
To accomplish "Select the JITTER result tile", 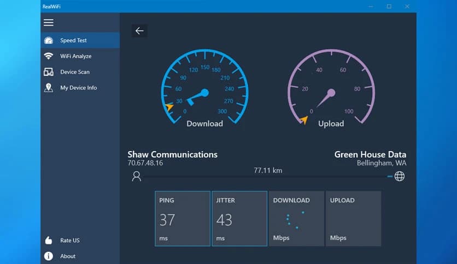I will click(239, 219).
